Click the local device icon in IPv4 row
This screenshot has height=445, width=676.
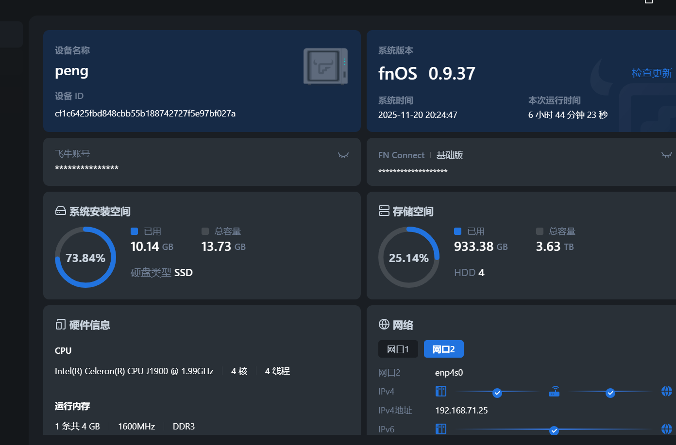(440, 391)
